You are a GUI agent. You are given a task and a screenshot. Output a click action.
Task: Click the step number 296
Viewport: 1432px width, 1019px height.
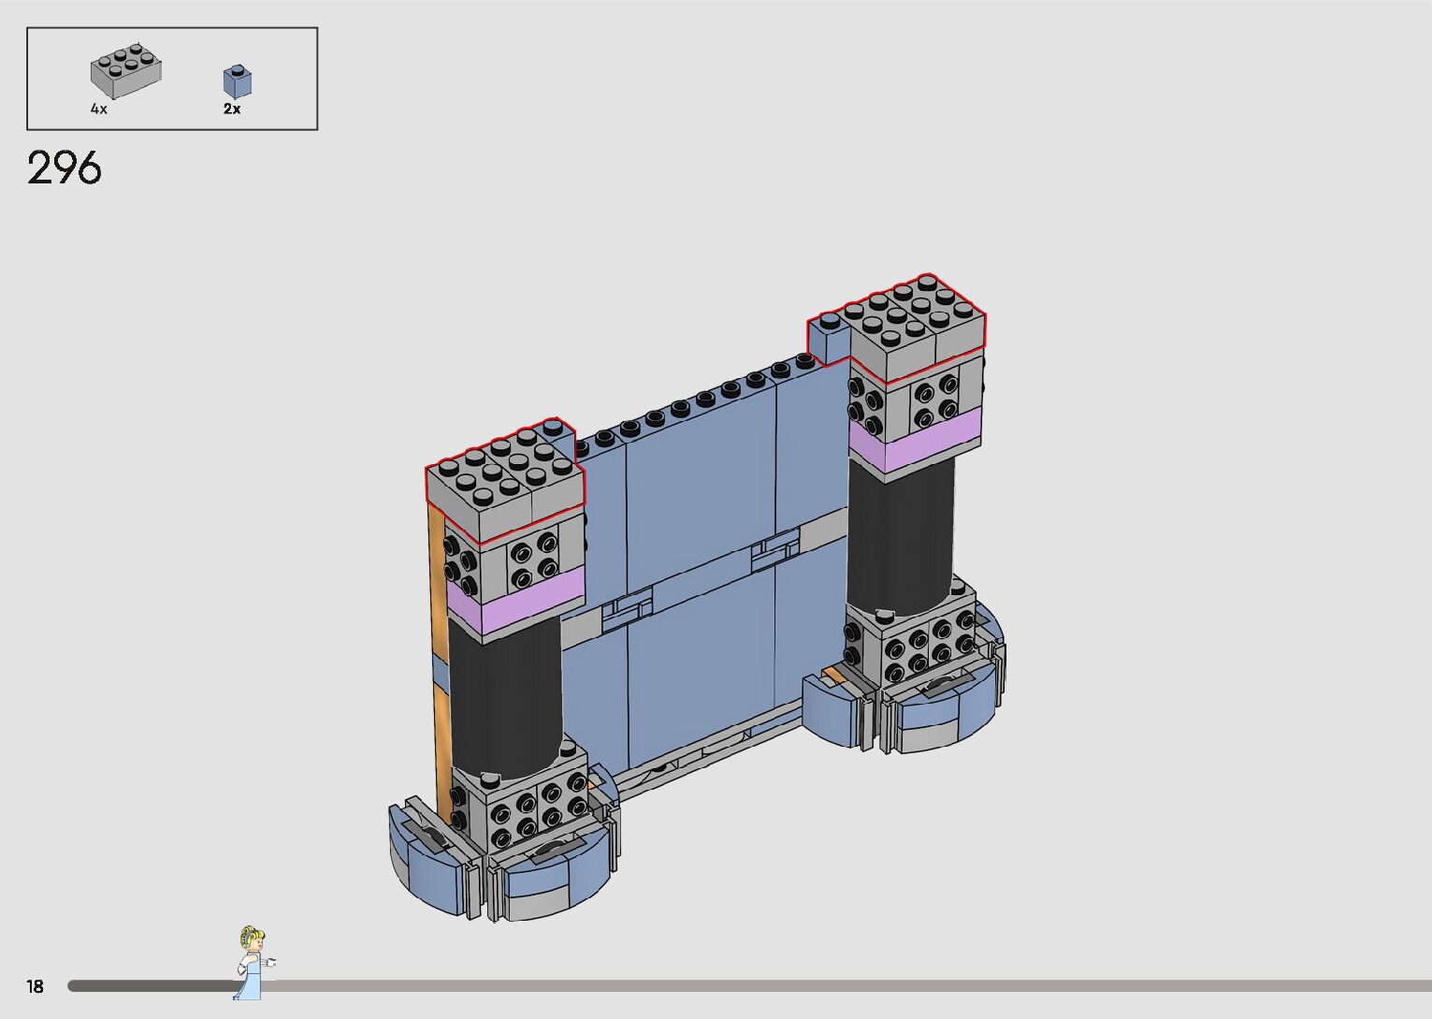[65, 168]
